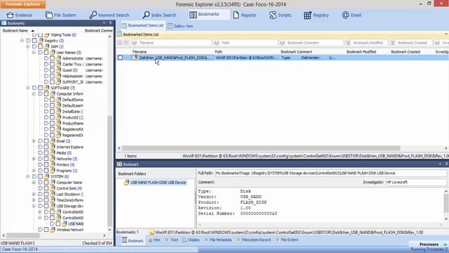Expand the Networks tree node
This screenshot has height=253, width=449.
click(34, 159)
